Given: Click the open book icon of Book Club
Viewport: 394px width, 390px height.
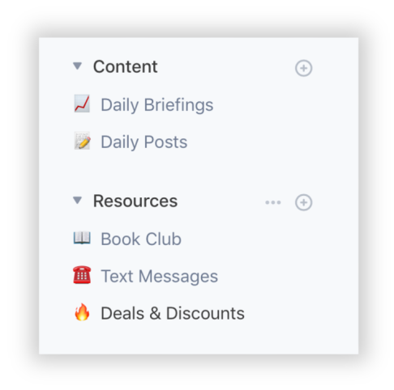Looking at the screenshot, I should pos(82,238).
